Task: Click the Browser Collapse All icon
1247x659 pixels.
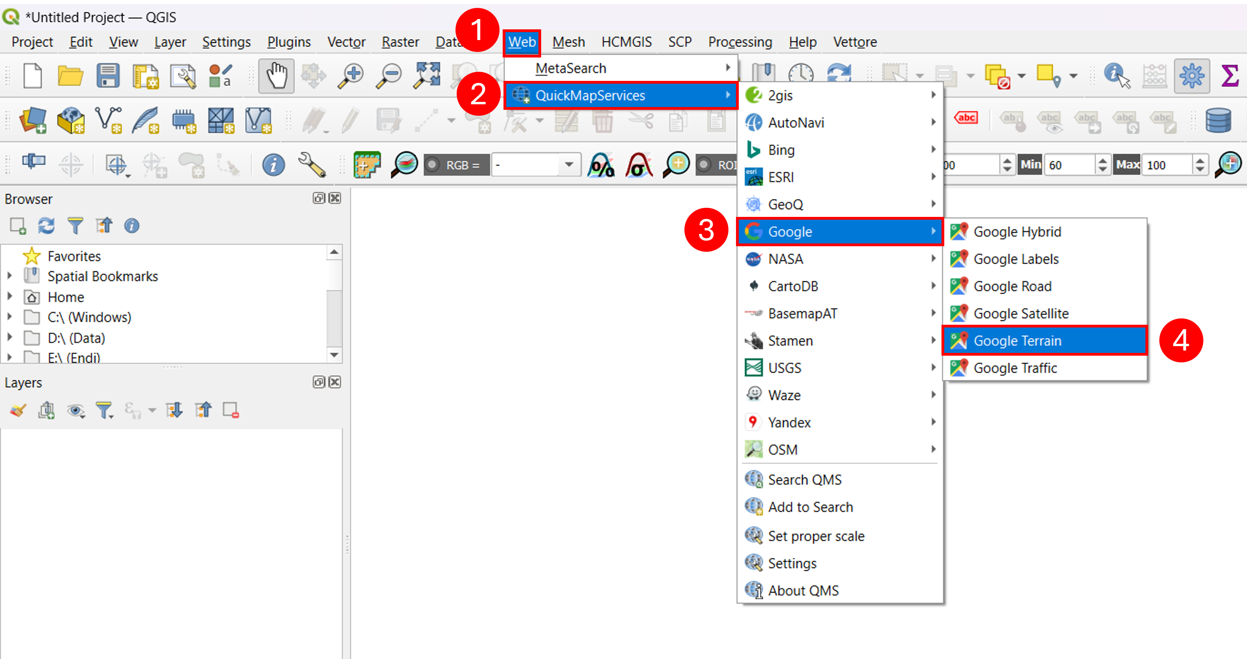Action: point(104,226)
